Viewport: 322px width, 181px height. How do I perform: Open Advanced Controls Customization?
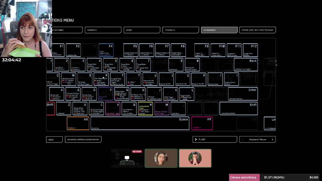83,140
